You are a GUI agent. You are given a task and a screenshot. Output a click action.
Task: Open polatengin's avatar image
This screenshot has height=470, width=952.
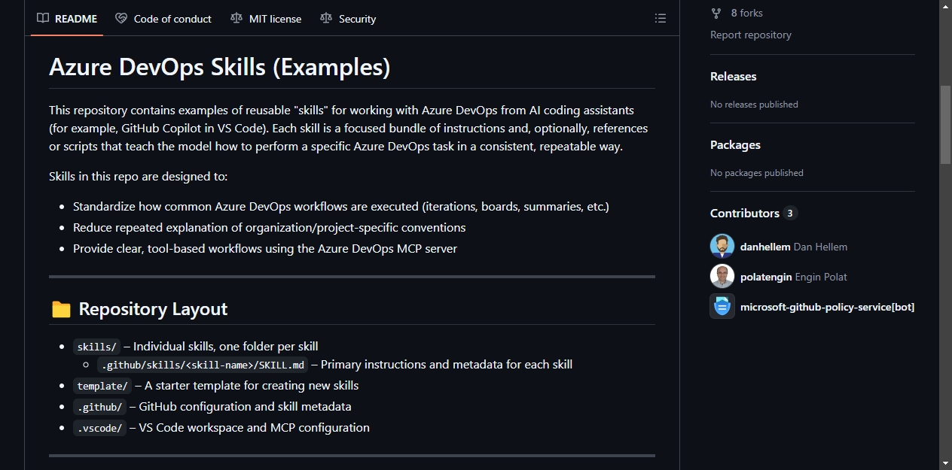point(722,277)
